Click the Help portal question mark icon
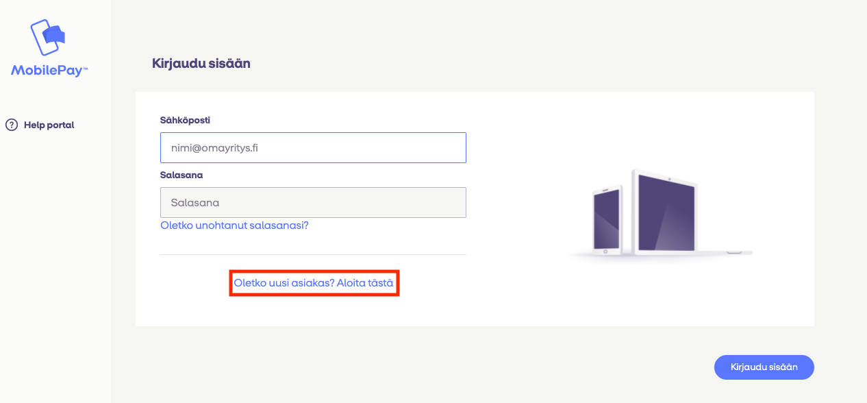The width and height of the screenshot is (867, 403). click(12, 125)
